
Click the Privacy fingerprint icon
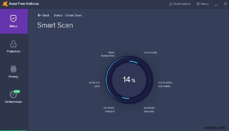tap(13, 69)
